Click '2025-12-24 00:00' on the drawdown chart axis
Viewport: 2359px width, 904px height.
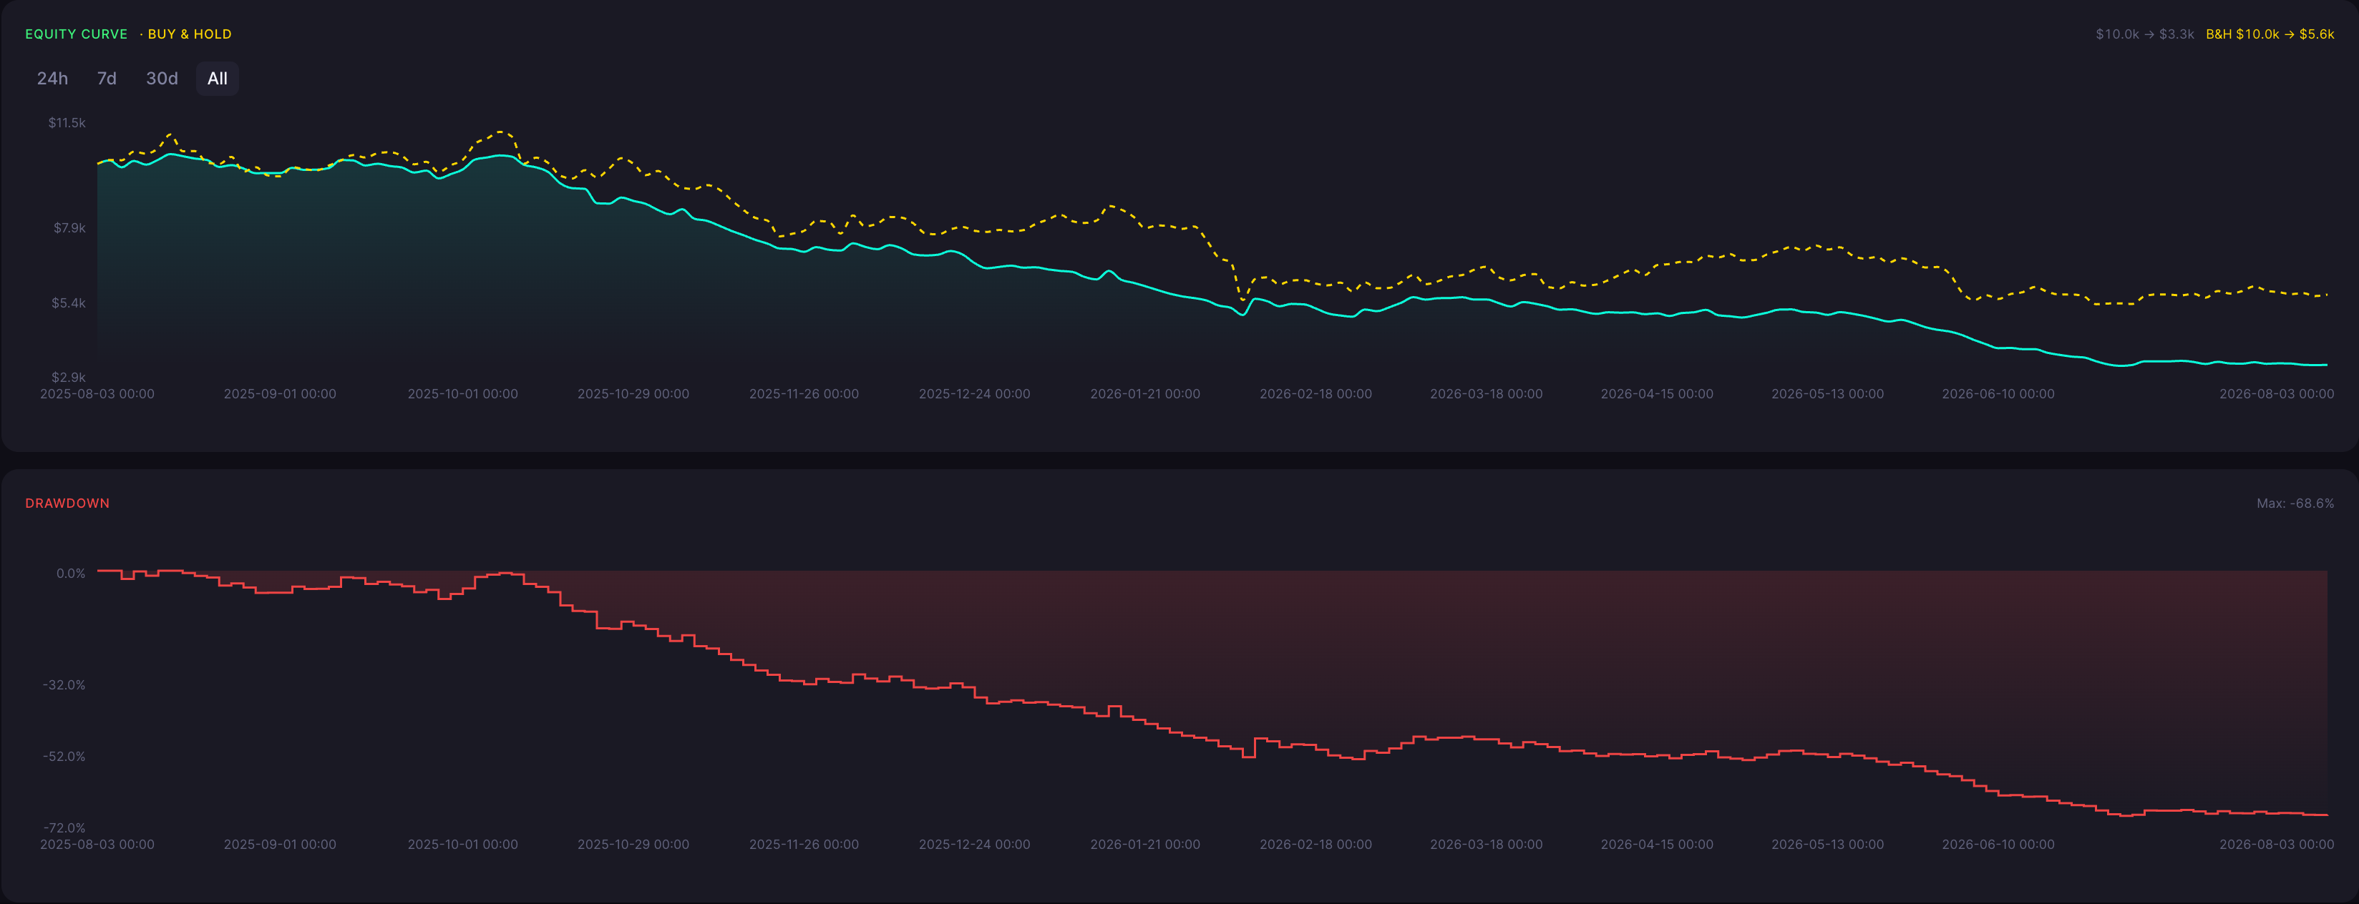click(974, 845)
